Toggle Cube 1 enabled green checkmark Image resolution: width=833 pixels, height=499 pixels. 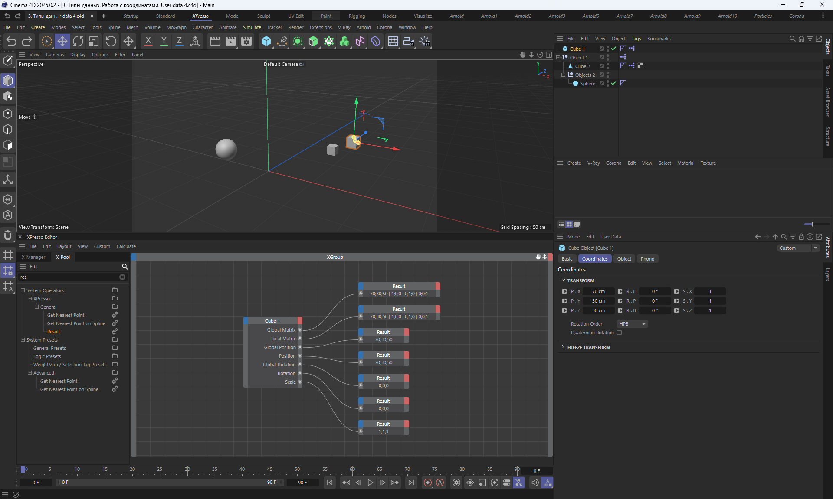613,49
